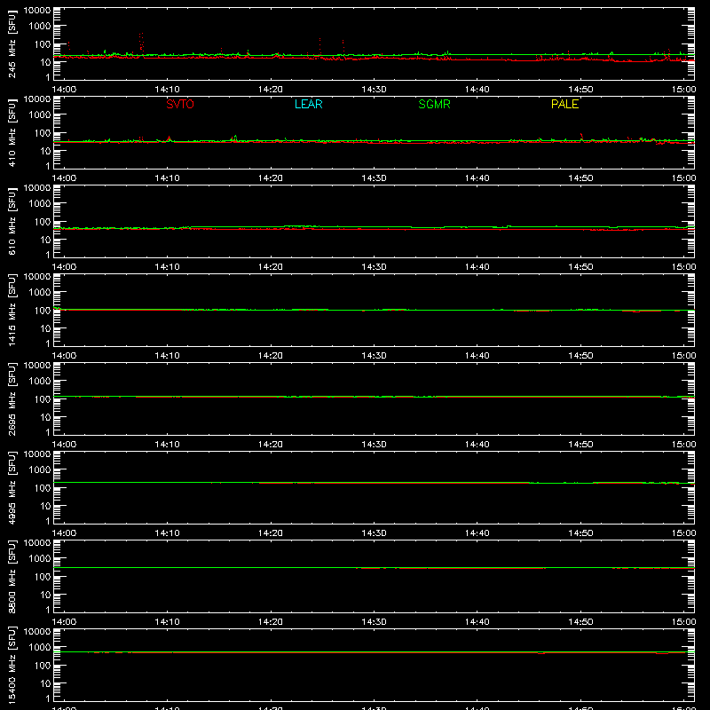The width and height of the screenshot is (710, 710).
Task: Click the red SVTO station label
Action: coord(180,104)
